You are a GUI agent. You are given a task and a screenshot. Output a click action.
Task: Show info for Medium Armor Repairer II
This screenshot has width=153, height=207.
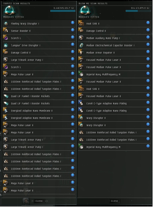(x=148, y=52)
